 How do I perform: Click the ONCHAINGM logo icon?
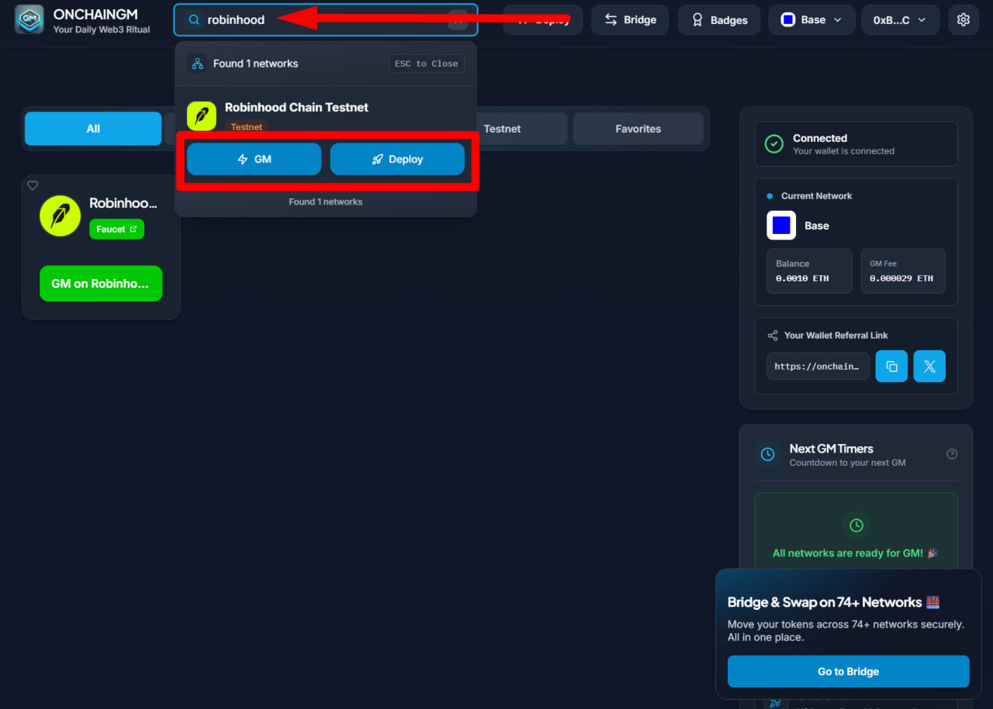pyautogui.click(x=29, y=20)
